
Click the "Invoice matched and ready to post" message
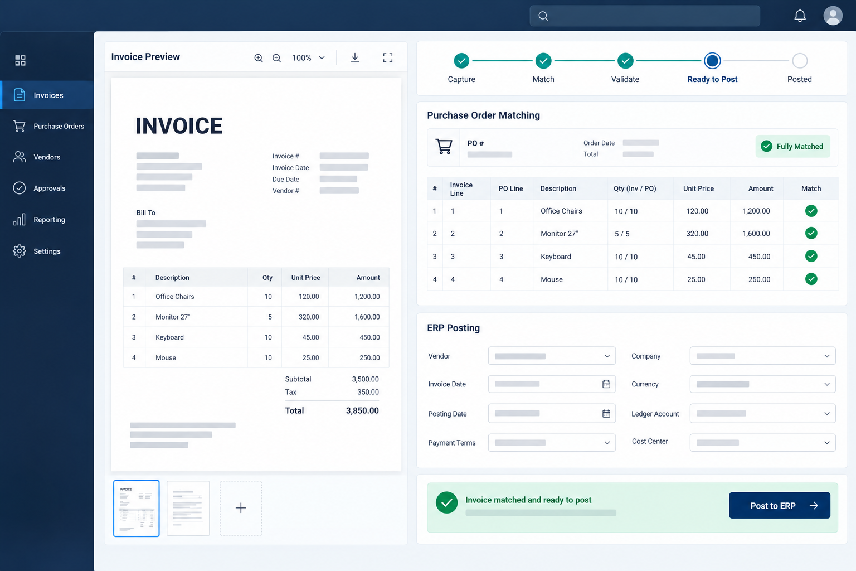tap(528, 500)
